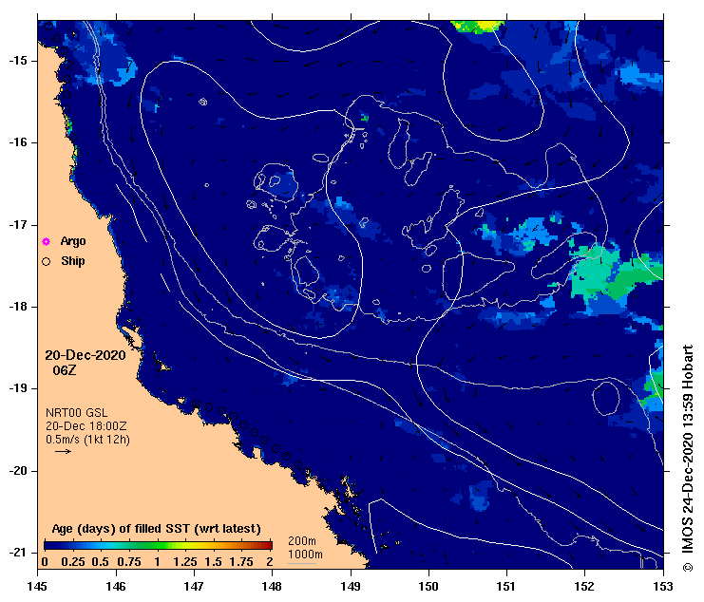Click the '152' longitude axis label
704x602 pixels.
(584, 586)
